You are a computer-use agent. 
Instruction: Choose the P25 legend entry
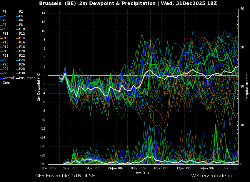click(4, 64)
